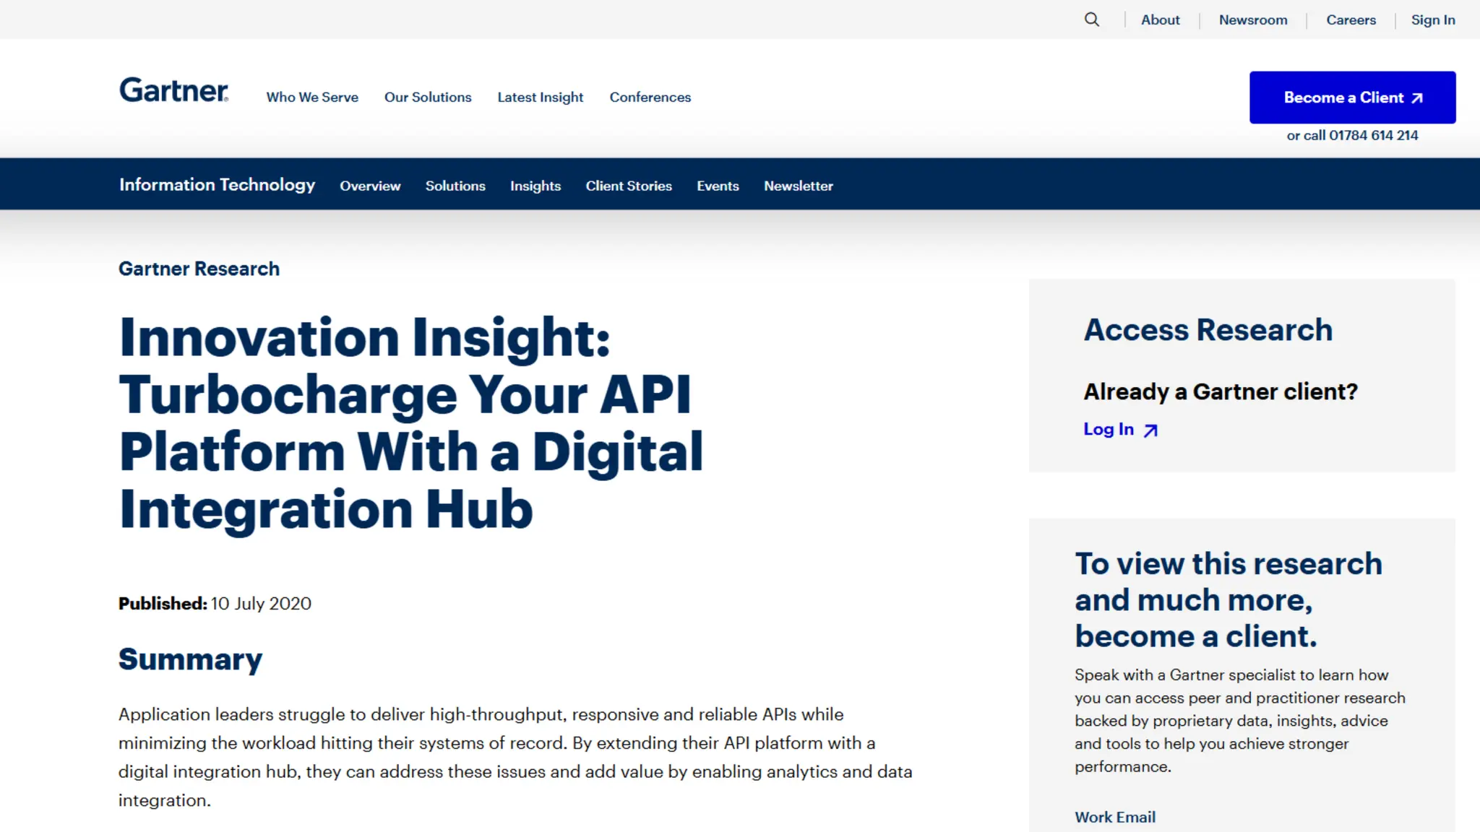Switch to Solutions tab

[x=455, y=186]
